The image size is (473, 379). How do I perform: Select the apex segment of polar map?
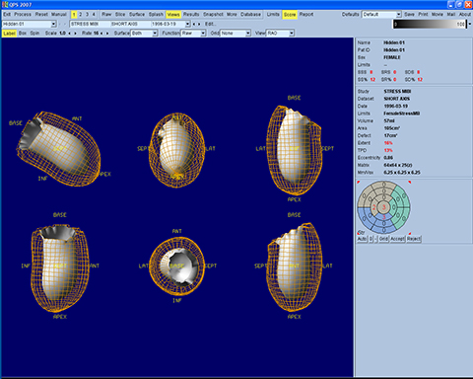383,207
